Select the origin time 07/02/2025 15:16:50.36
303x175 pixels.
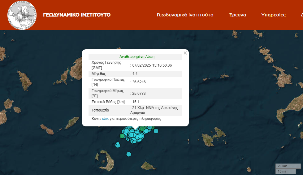click(x=152, y=65)
